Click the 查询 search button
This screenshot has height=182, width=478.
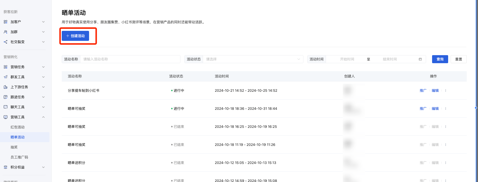(440, 59)
